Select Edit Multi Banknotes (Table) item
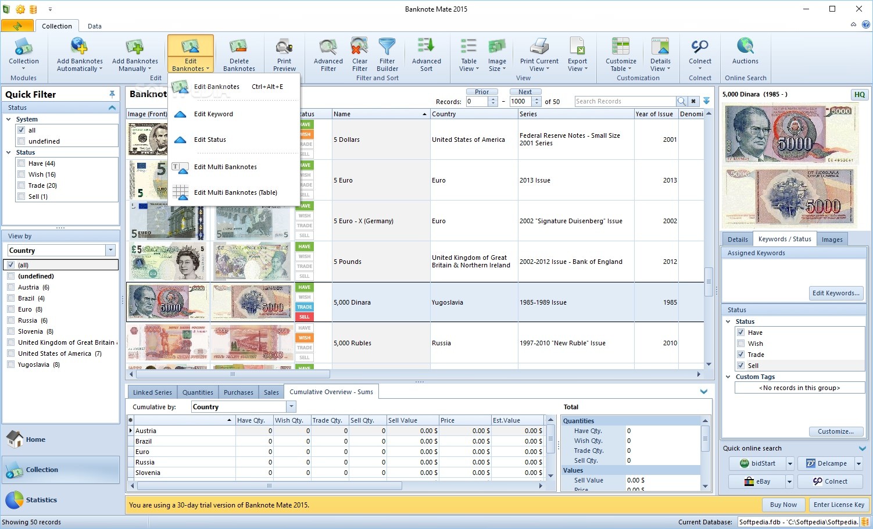This screenshot has width=873, height=529. (x=234, y=192)
